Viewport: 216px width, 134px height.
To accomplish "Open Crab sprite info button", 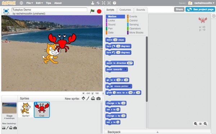I will click(36, 103).
